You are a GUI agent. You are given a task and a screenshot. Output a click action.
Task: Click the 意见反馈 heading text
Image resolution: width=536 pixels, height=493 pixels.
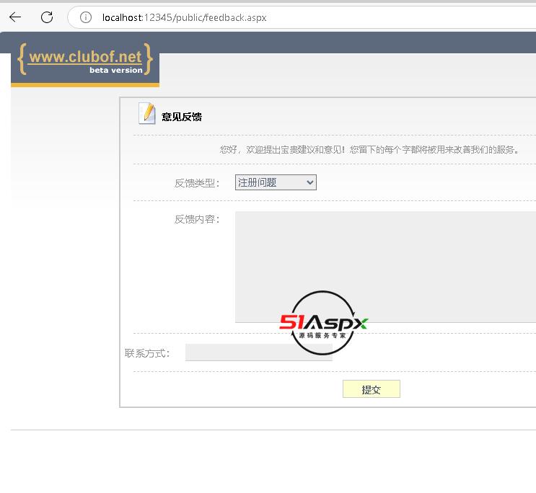point(181,117)
